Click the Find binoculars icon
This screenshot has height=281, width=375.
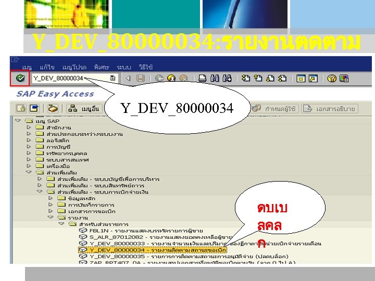coord(215,78)
